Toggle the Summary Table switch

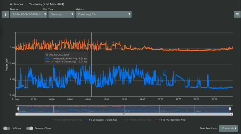coord(29,128)
